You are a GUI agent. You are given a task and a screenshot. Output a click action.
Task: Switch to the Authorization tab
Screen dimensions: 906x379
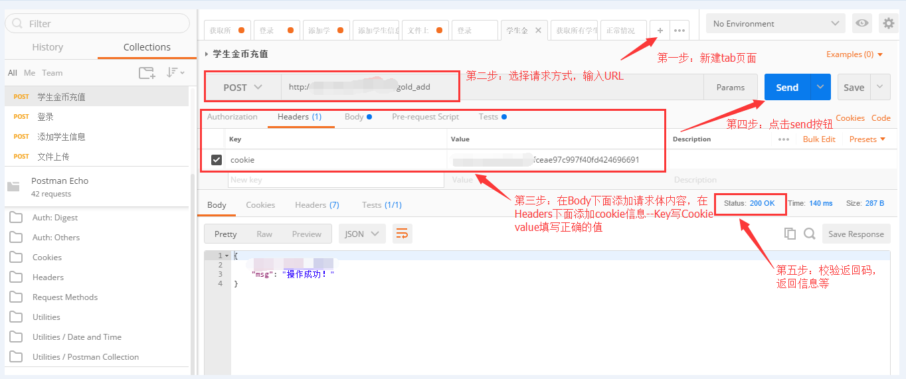point(232,117)
